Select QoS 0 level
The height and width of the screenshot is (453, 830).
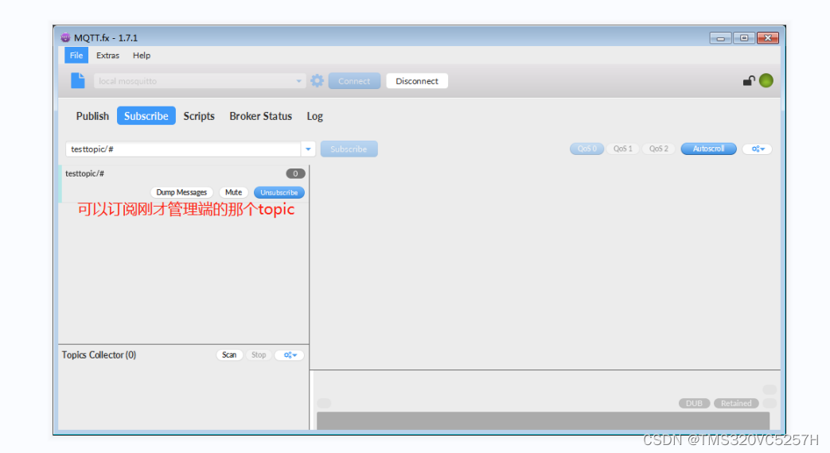click(x=586, y=149)
